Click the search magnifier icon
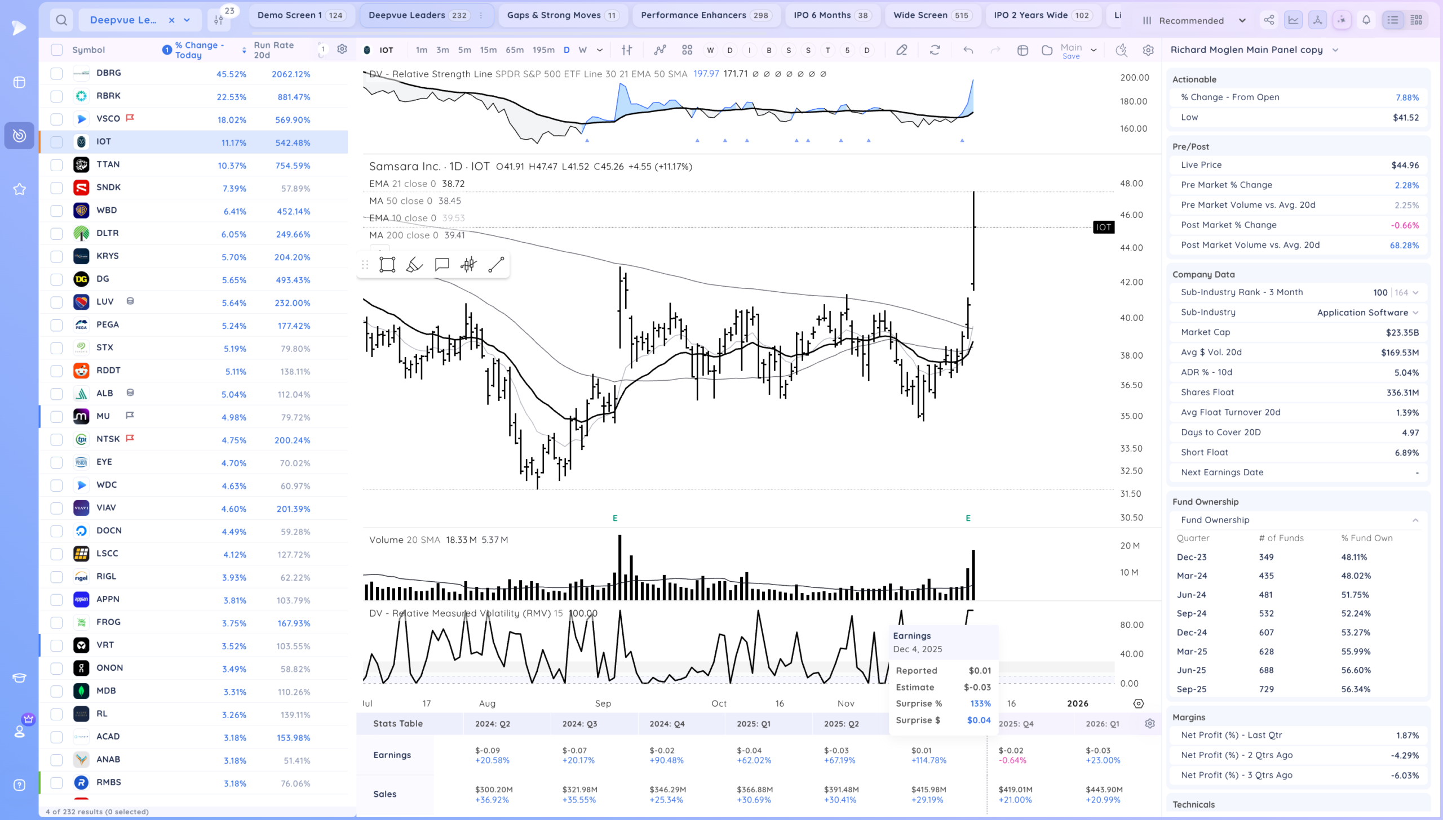 point(61,20)
